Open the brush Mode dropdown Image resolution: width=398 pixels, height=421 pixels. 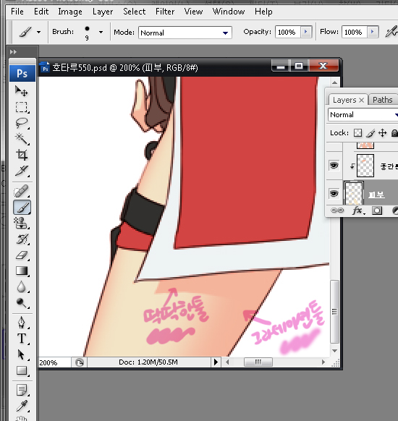tap(185, 33)
